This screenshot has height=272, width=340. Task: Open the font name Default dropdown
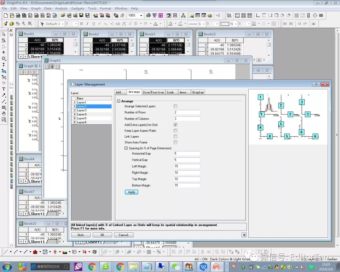(x=62, y=24)
